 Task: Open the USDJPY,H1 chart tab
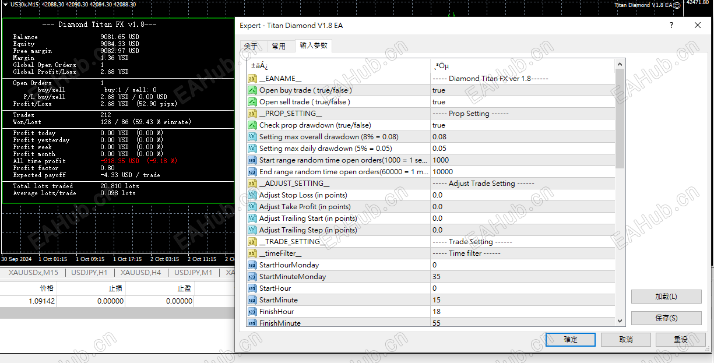coord(89,273)
